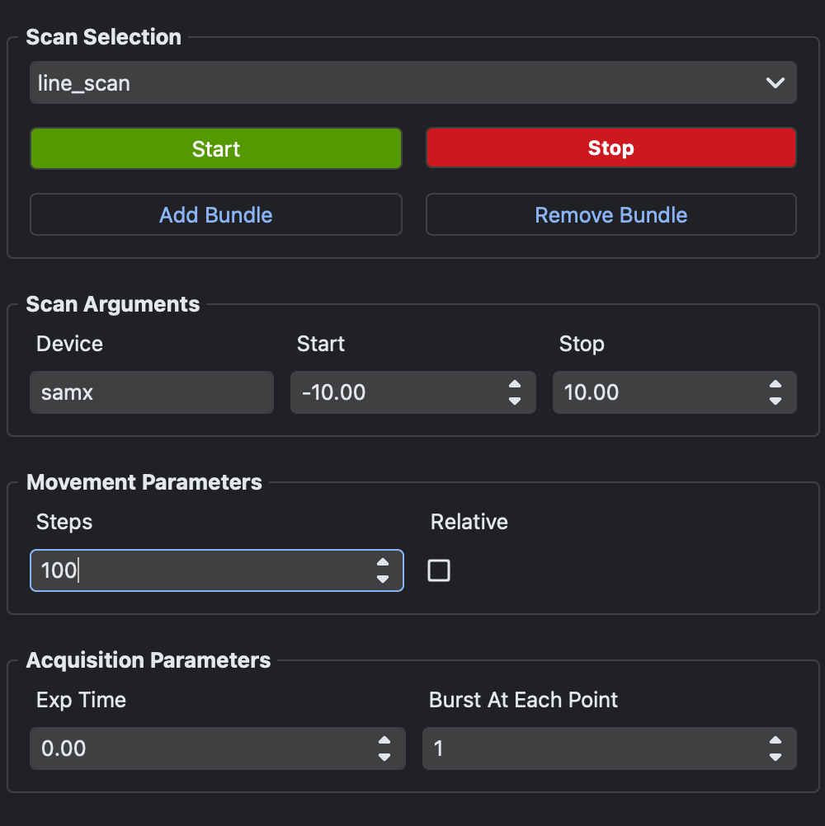
Task: Decrement Steps using the down arrow
Action: tap(383, 579)
